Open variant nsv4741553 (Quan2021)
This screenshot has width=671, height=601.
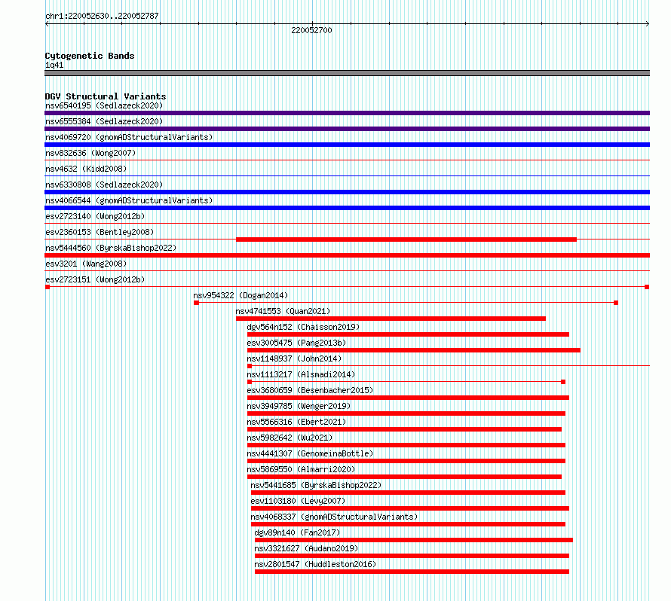point(283,311)
